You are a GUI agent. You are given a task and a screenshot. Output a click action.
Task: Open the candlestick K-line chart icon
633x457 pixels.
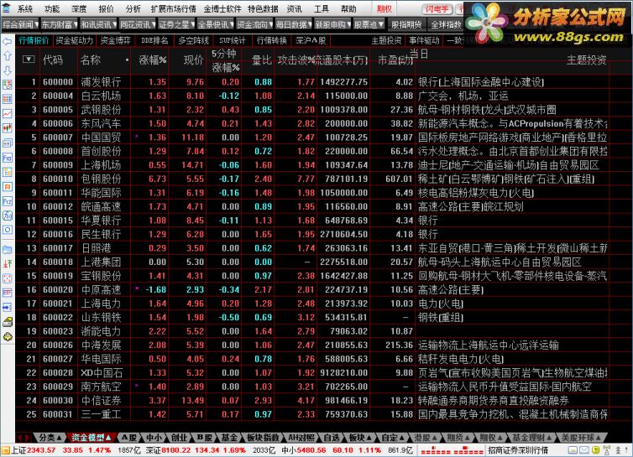(8, 128)
